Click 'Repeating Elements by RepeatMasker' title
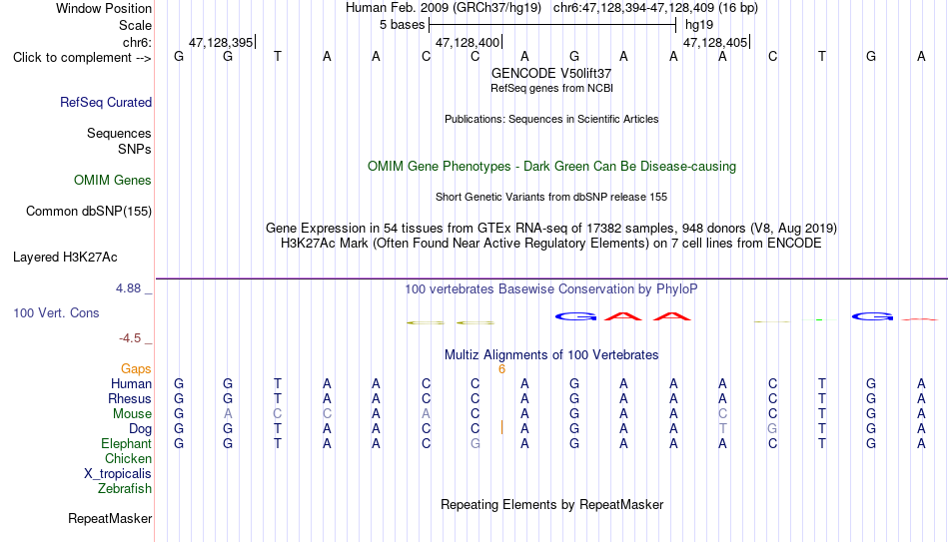The image size is (949, 542). 551,504
